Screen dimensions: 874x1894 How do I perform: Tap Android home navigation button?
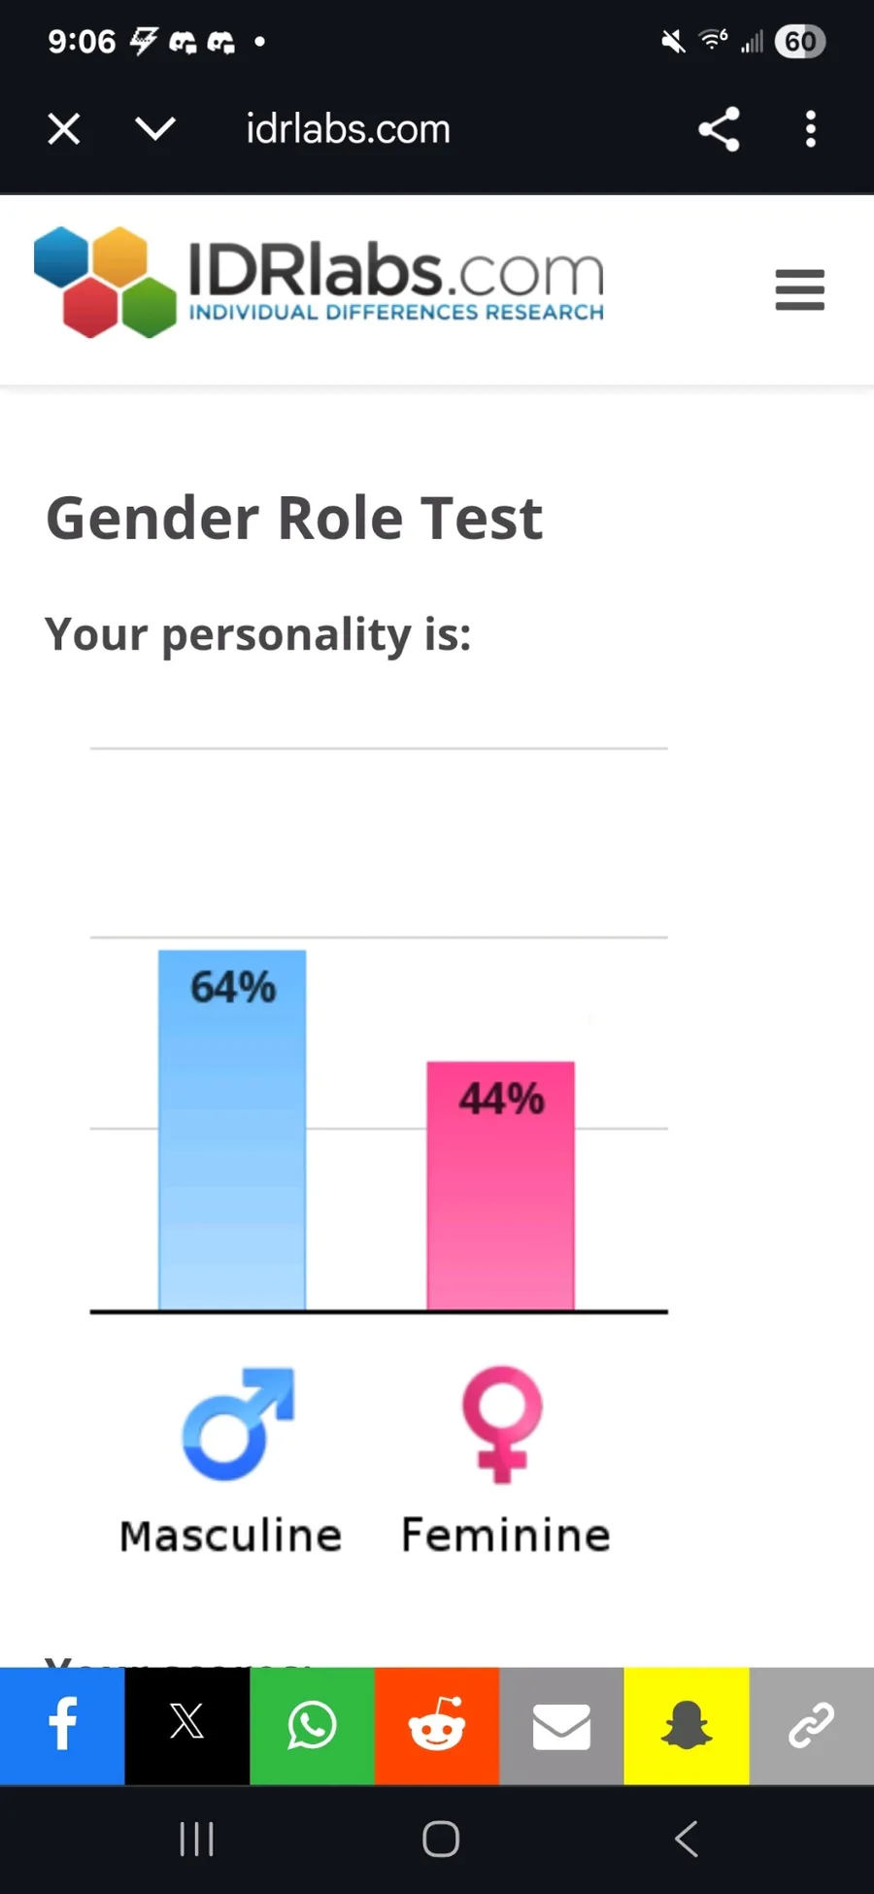click(x=440, y=1839)
